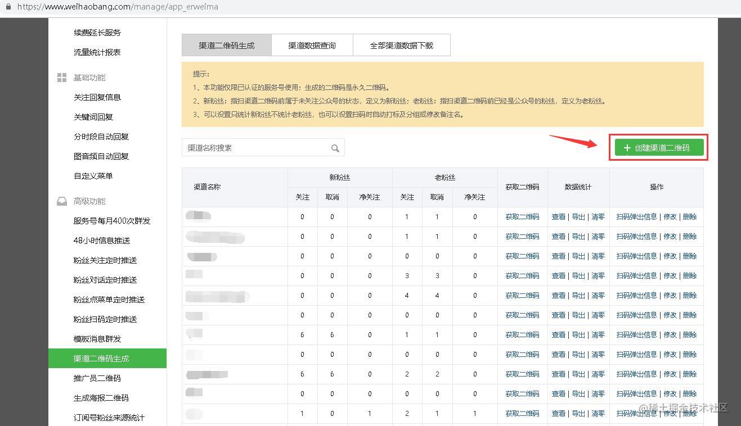Open 分时段自动回复 in the sidebar
The width and height of the screenshot is (741, 426).
101,137
